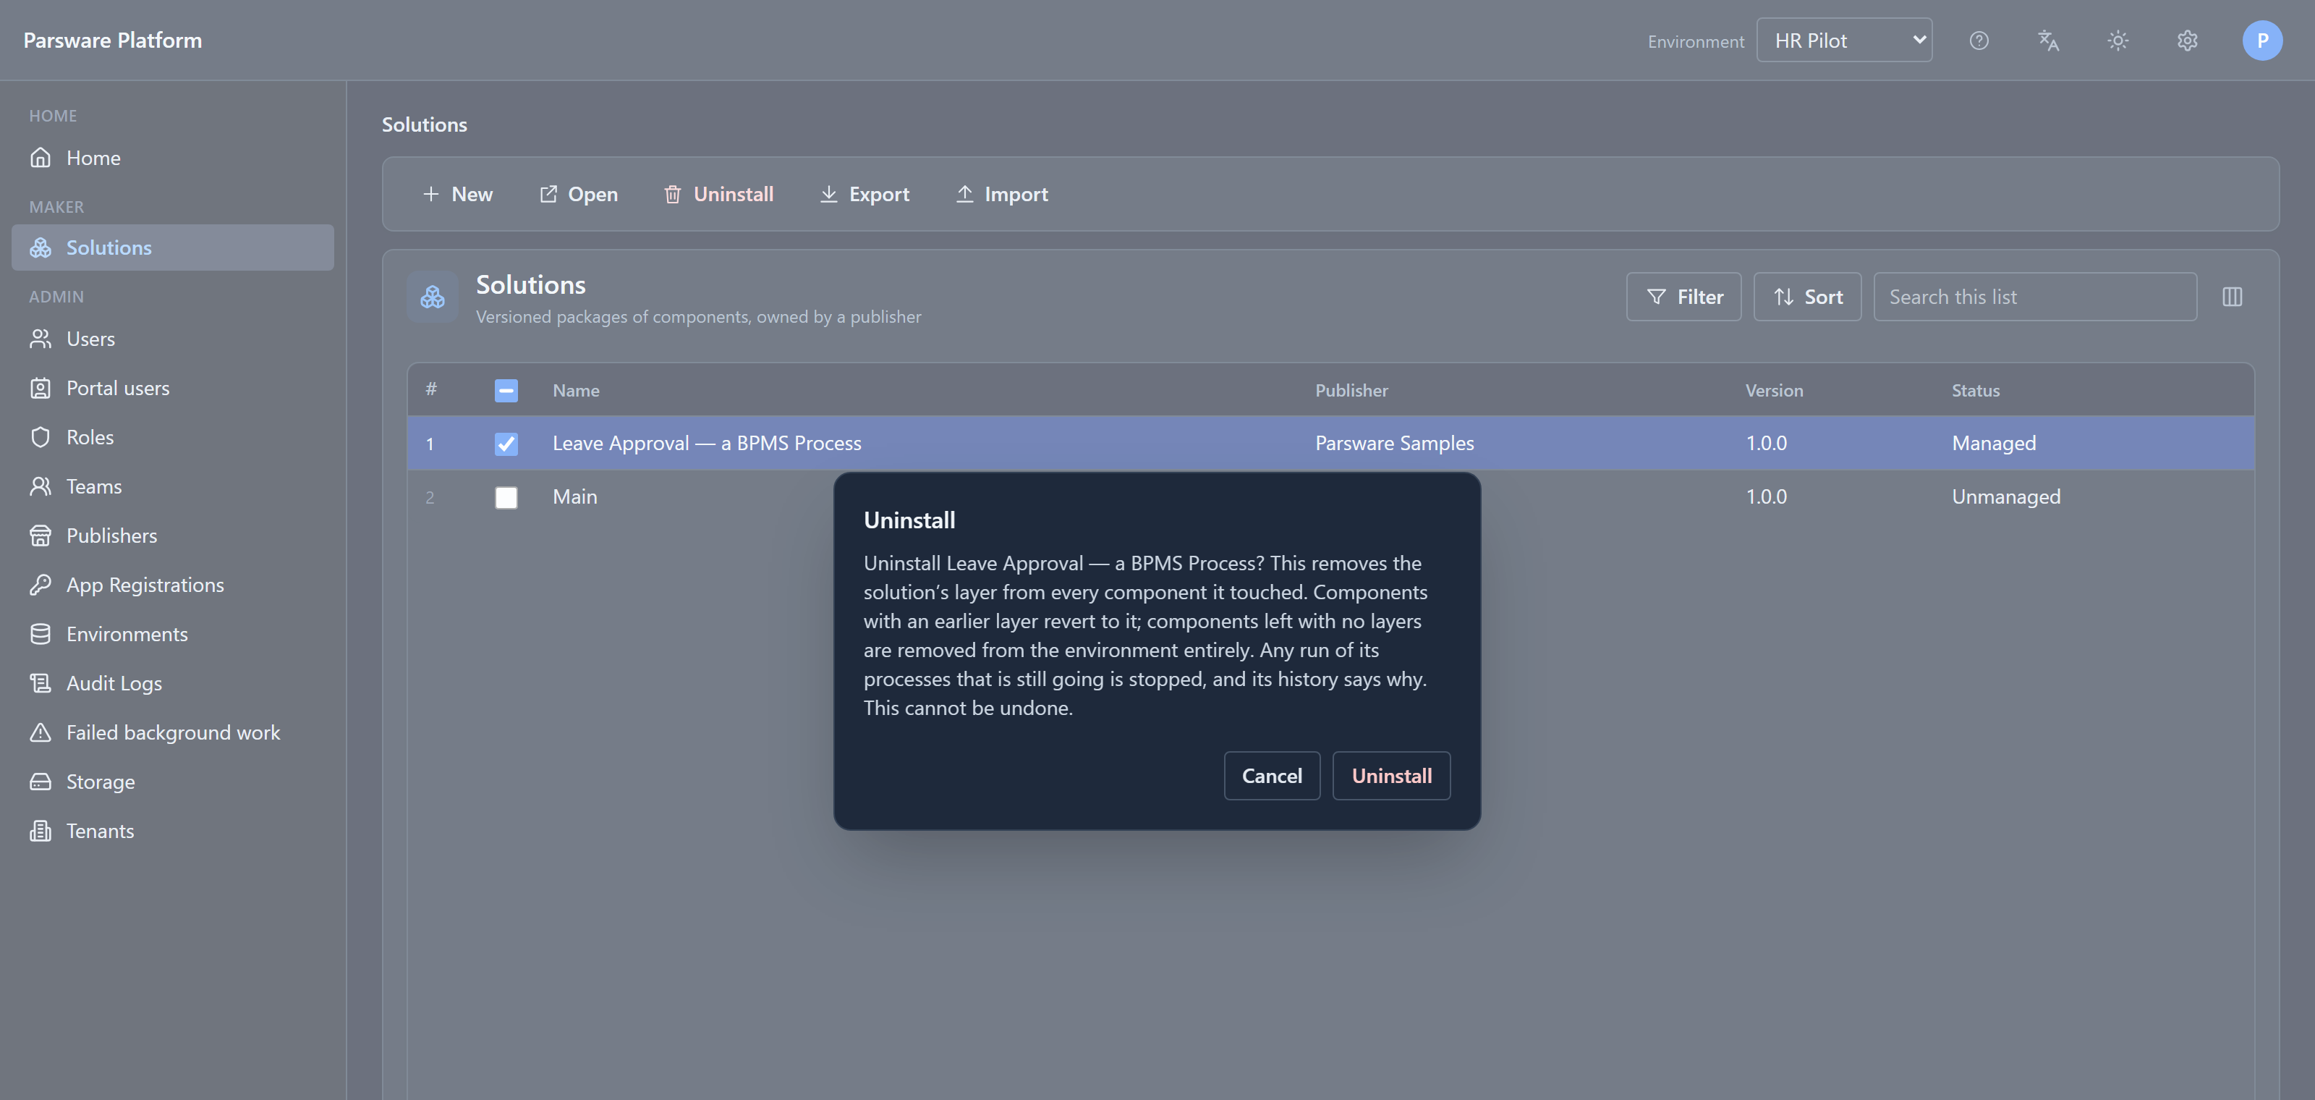Click the Version column header
The width and height of the screenshot is (2315, 1100).
click(1774, 391)
